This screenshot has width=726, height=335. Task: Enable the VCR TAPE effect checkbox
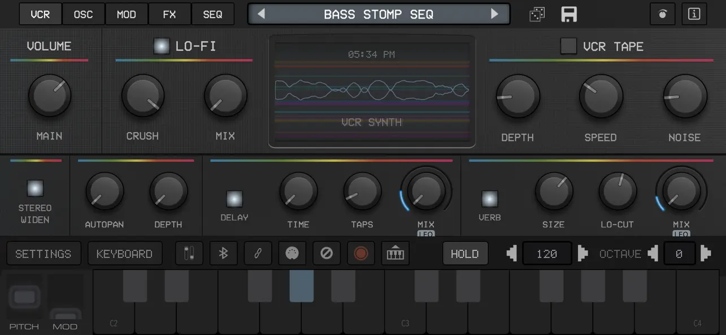pyautogui.click(x=568, y=46)
